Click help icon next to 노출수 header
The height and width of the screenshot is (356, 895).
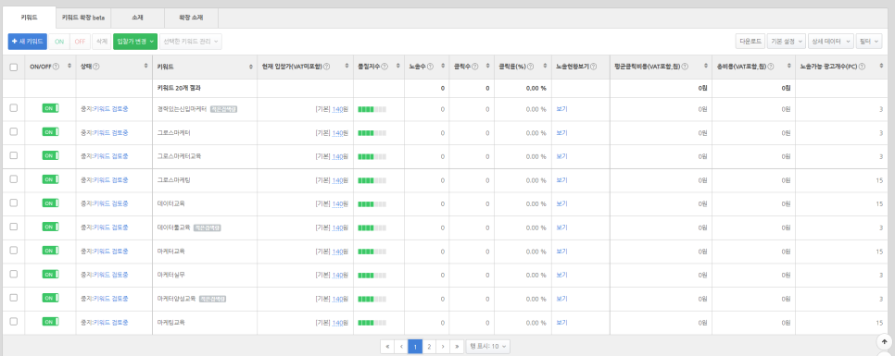(430, 67)
